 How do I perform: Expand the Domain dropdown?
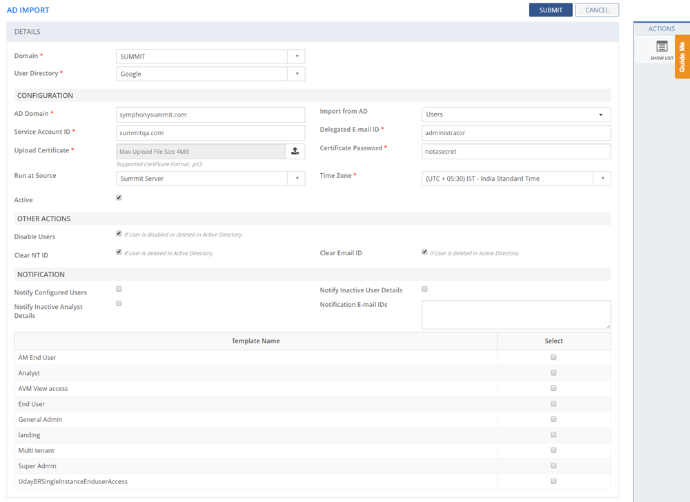pyautogui.click(x=296, y=57)
